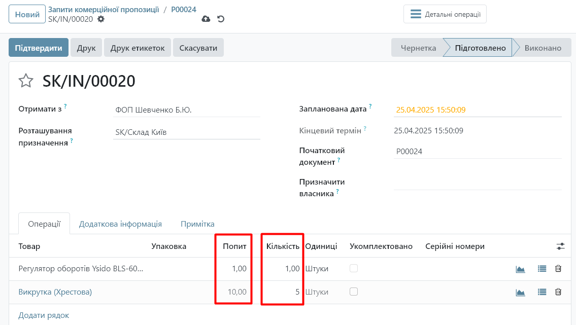Image resolution: width=576 pixels, height=325 pixels.
Task: Select the Виконано status stage
Action: (x=543, y=48)
